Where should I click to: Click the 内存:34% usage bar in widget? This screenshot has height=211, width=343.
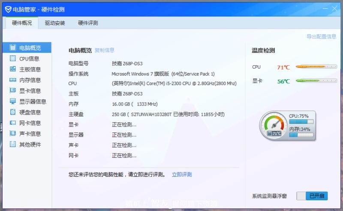[301, 135]
